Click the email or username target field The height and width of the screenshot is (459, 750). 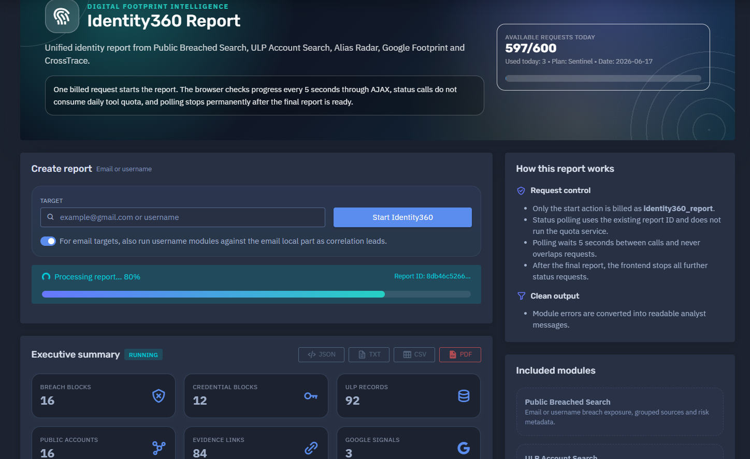[x=183, y=217]
